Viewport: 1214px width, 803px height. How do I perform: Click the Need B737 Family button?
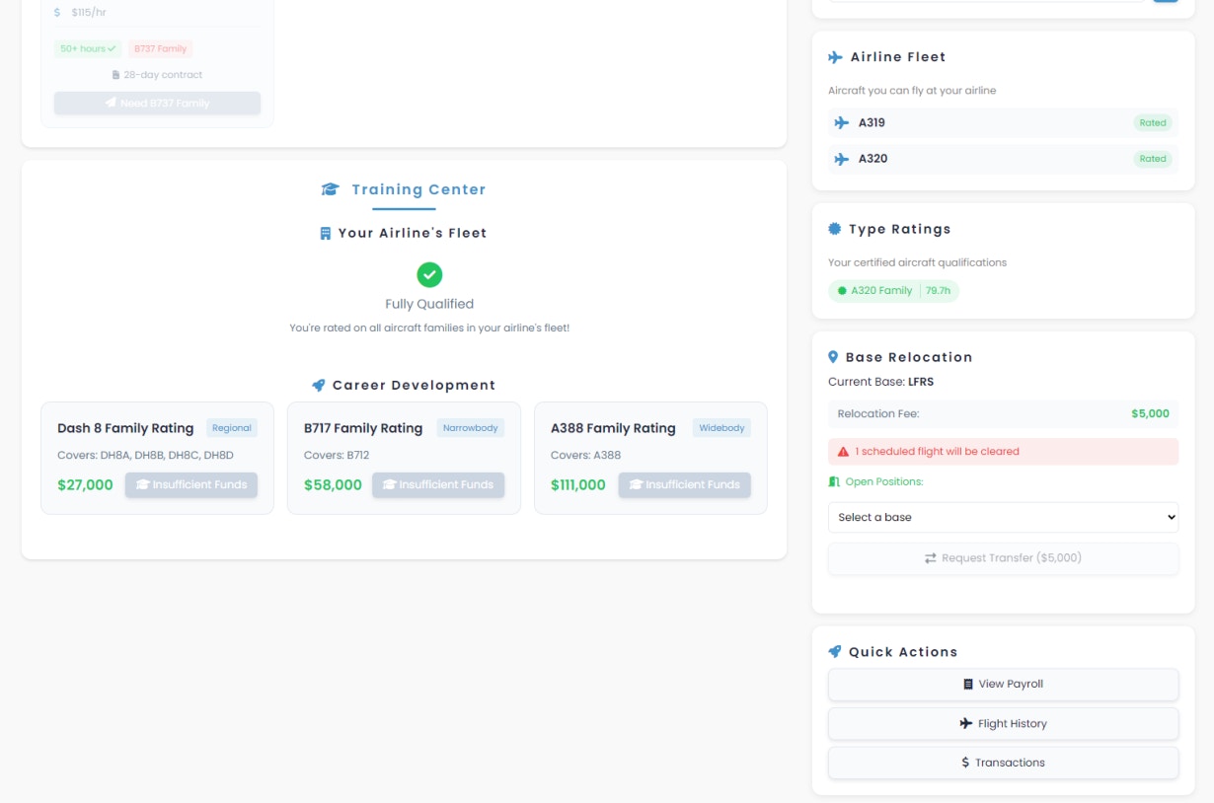coord(157,104)
